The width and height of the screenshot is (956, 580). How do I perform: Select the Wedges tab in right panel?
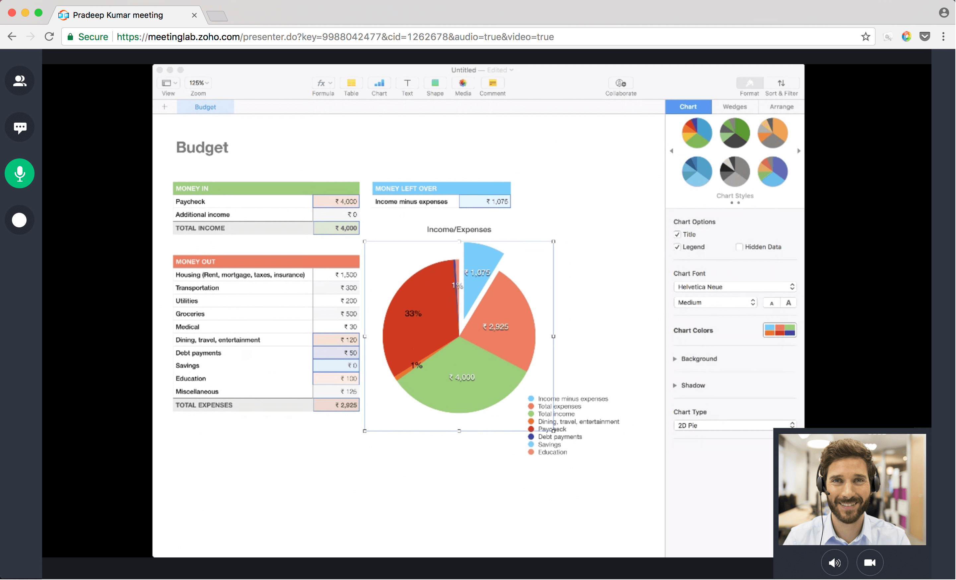(x=734, y=106)
